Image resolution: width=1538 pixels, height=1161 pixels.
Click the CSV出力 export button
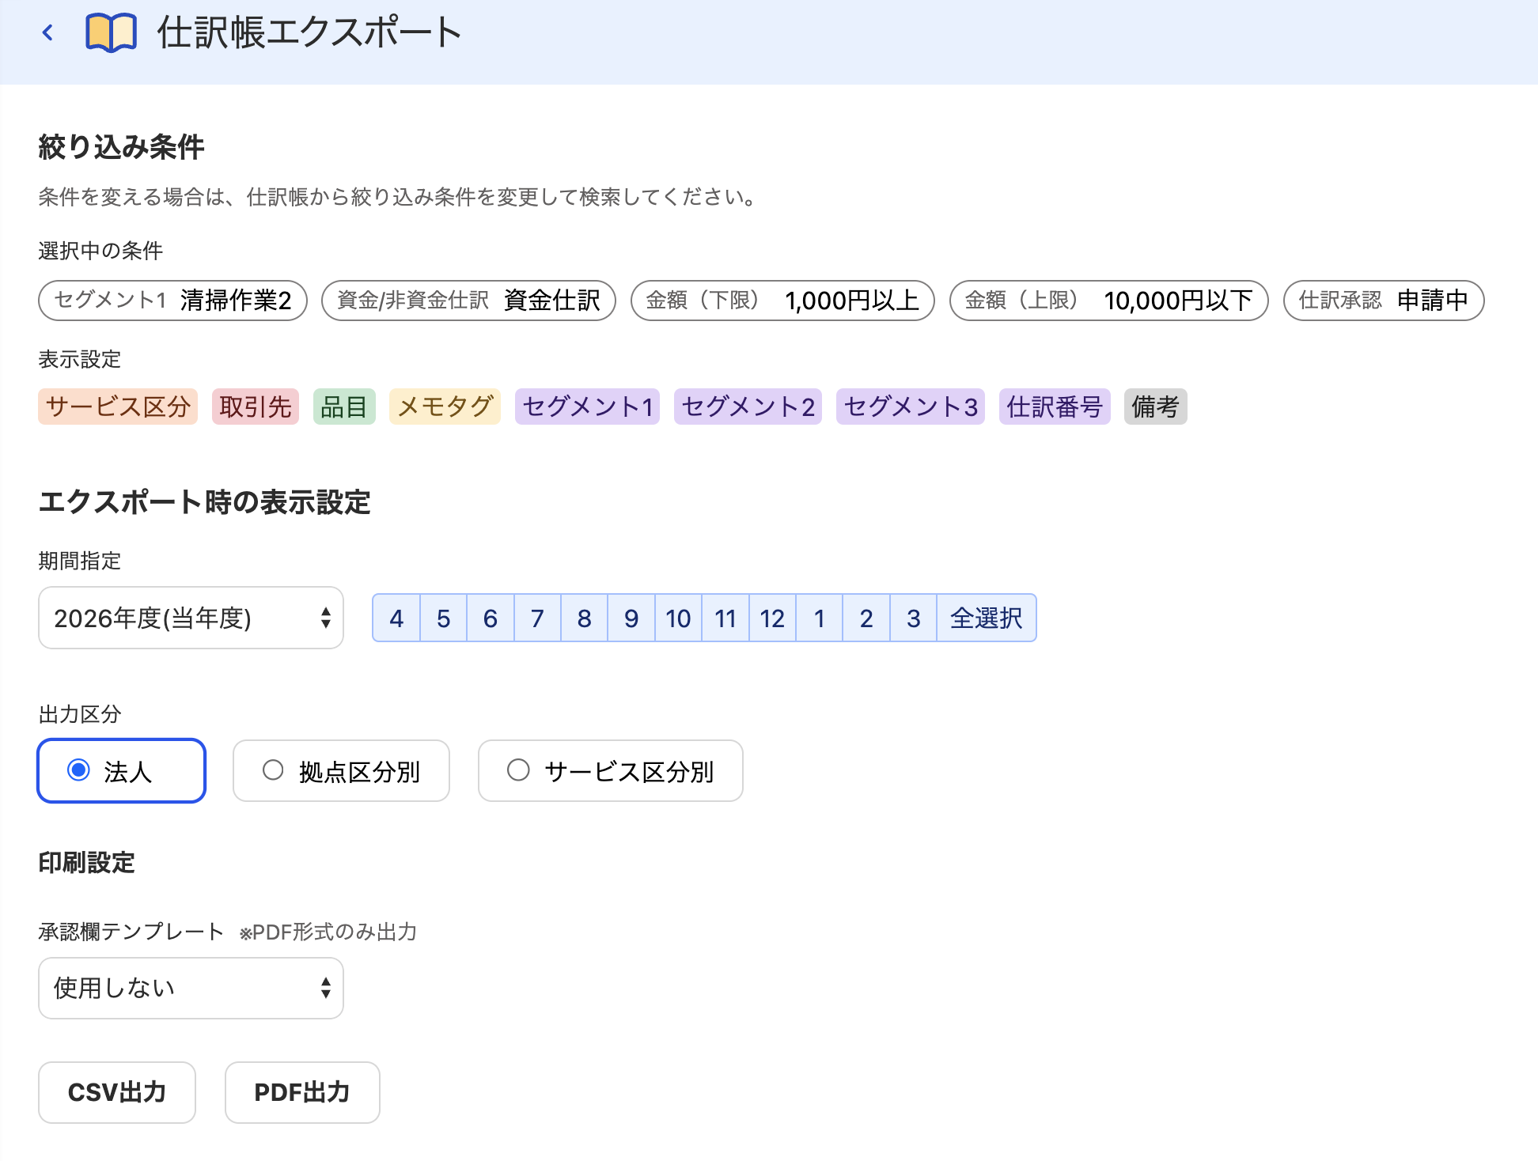pyautogui.click(x=117, y=1092)
